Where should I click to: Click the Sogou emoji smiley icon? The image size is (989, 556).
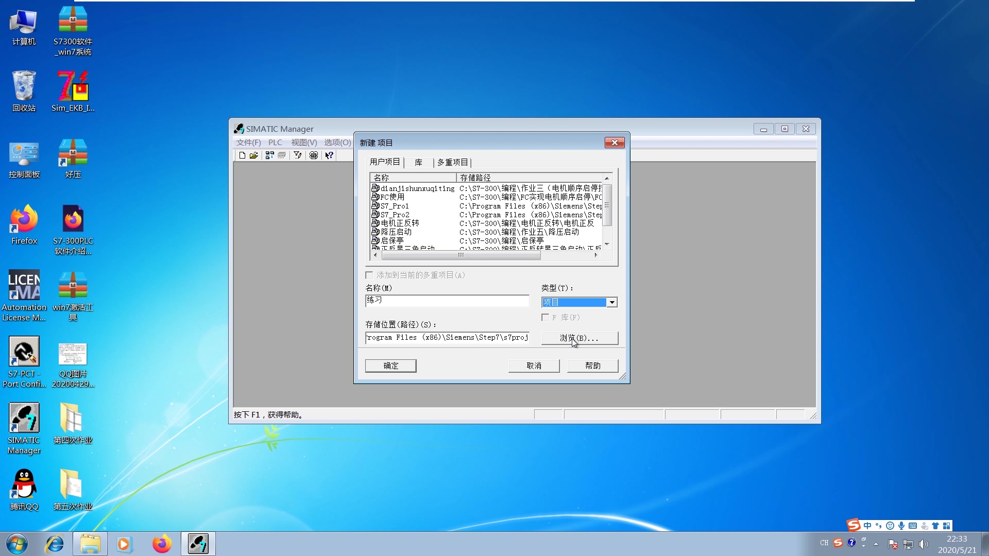[890, 526]
